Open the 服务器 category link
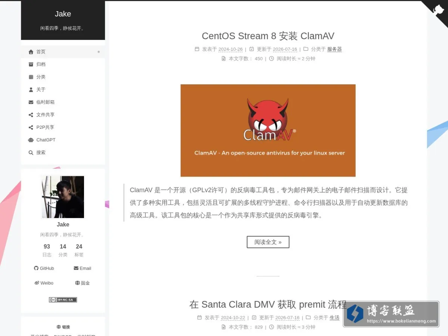This screenshot has height=336, width=448. pos(335,49)
